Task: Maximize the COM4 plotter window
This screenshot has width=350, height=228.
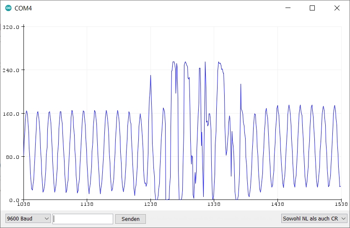Action: [312, 8]
